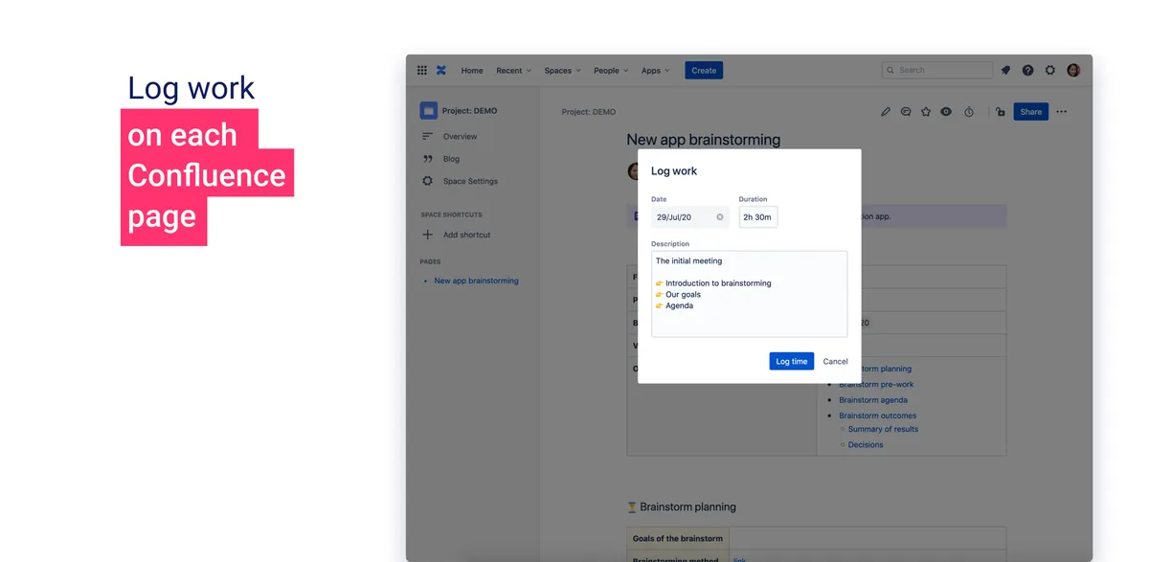The image size is (1149, 562).
Task: Click the Space Shortcuts section label
Action: tap(451, 214)
